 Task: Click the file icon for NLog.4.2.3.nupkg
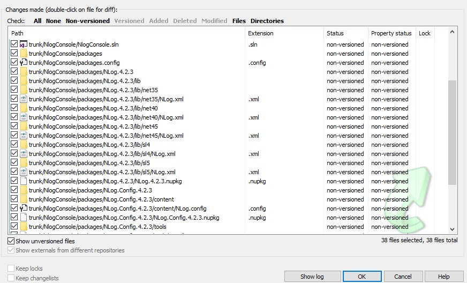[x=24, y=181]
